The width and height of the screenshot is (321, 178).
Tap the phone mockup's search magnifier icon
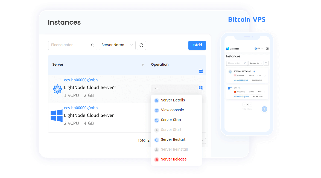coord(245,63)
